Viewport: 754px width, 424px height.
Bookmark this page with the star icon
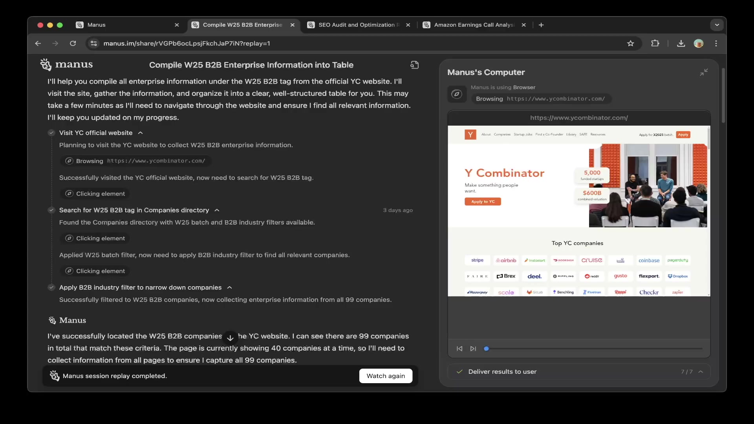pyautogui.click(x=631, y=44)
